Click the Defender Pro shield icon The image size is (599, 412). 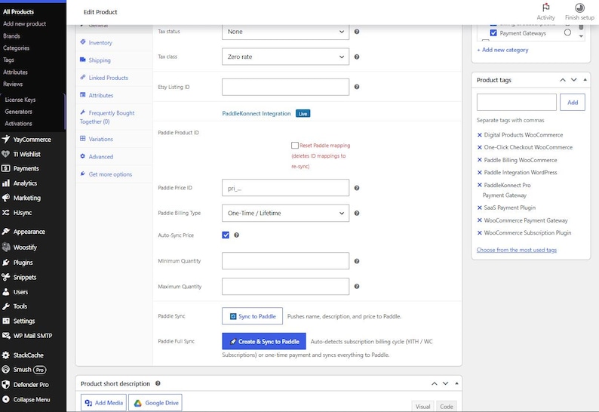(x=6, y=385)
